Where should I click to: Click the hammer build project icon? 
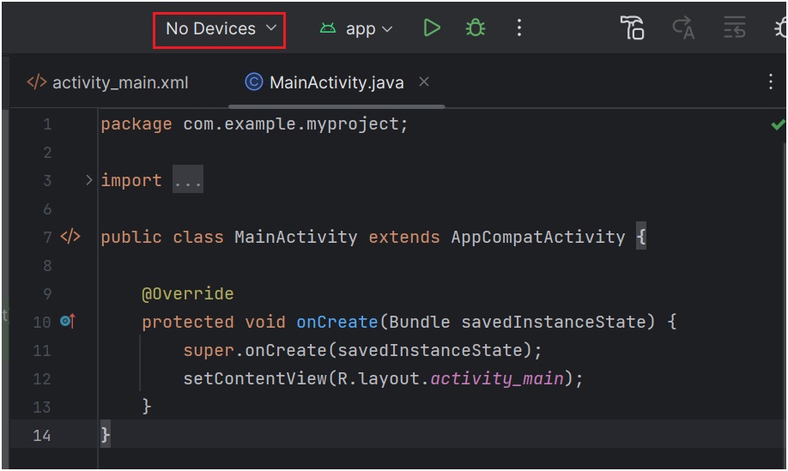coord(632,28)
